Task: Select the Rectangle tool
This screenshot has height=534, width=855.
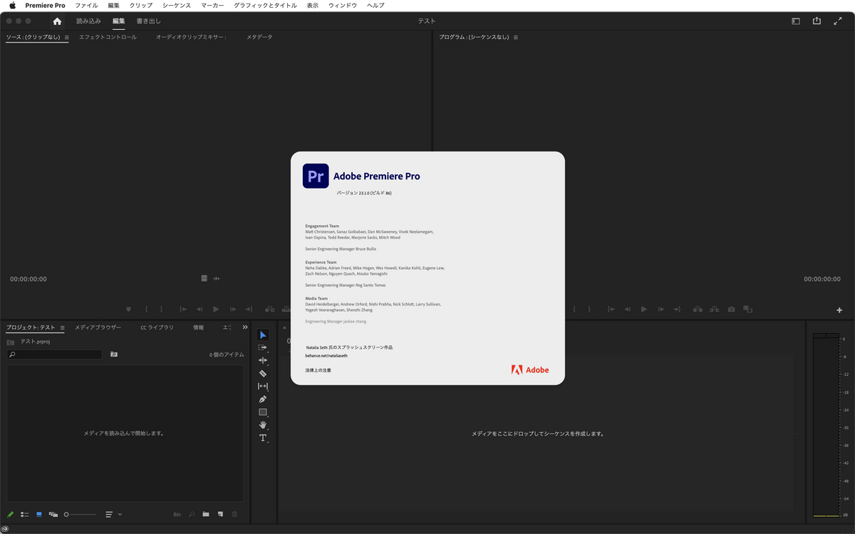Action: [263, 412]
